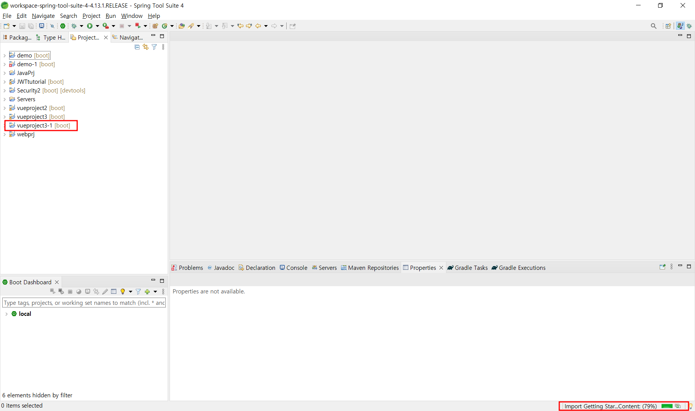695x411 pixels.
Task: Open the Window menu
Action: (132, 16)
